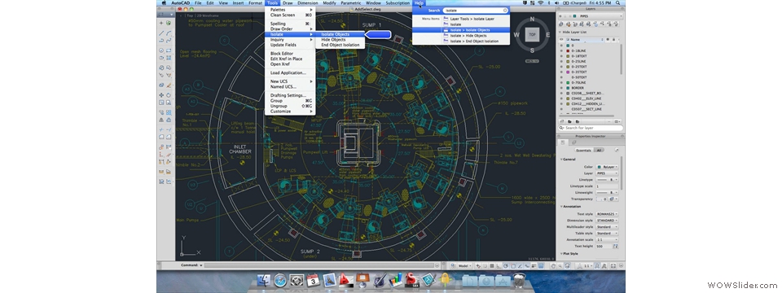This screenshot has height=293, width=782.
Task: Select the Essentials tab in Properties Inspector
Action: pos(583,150)
